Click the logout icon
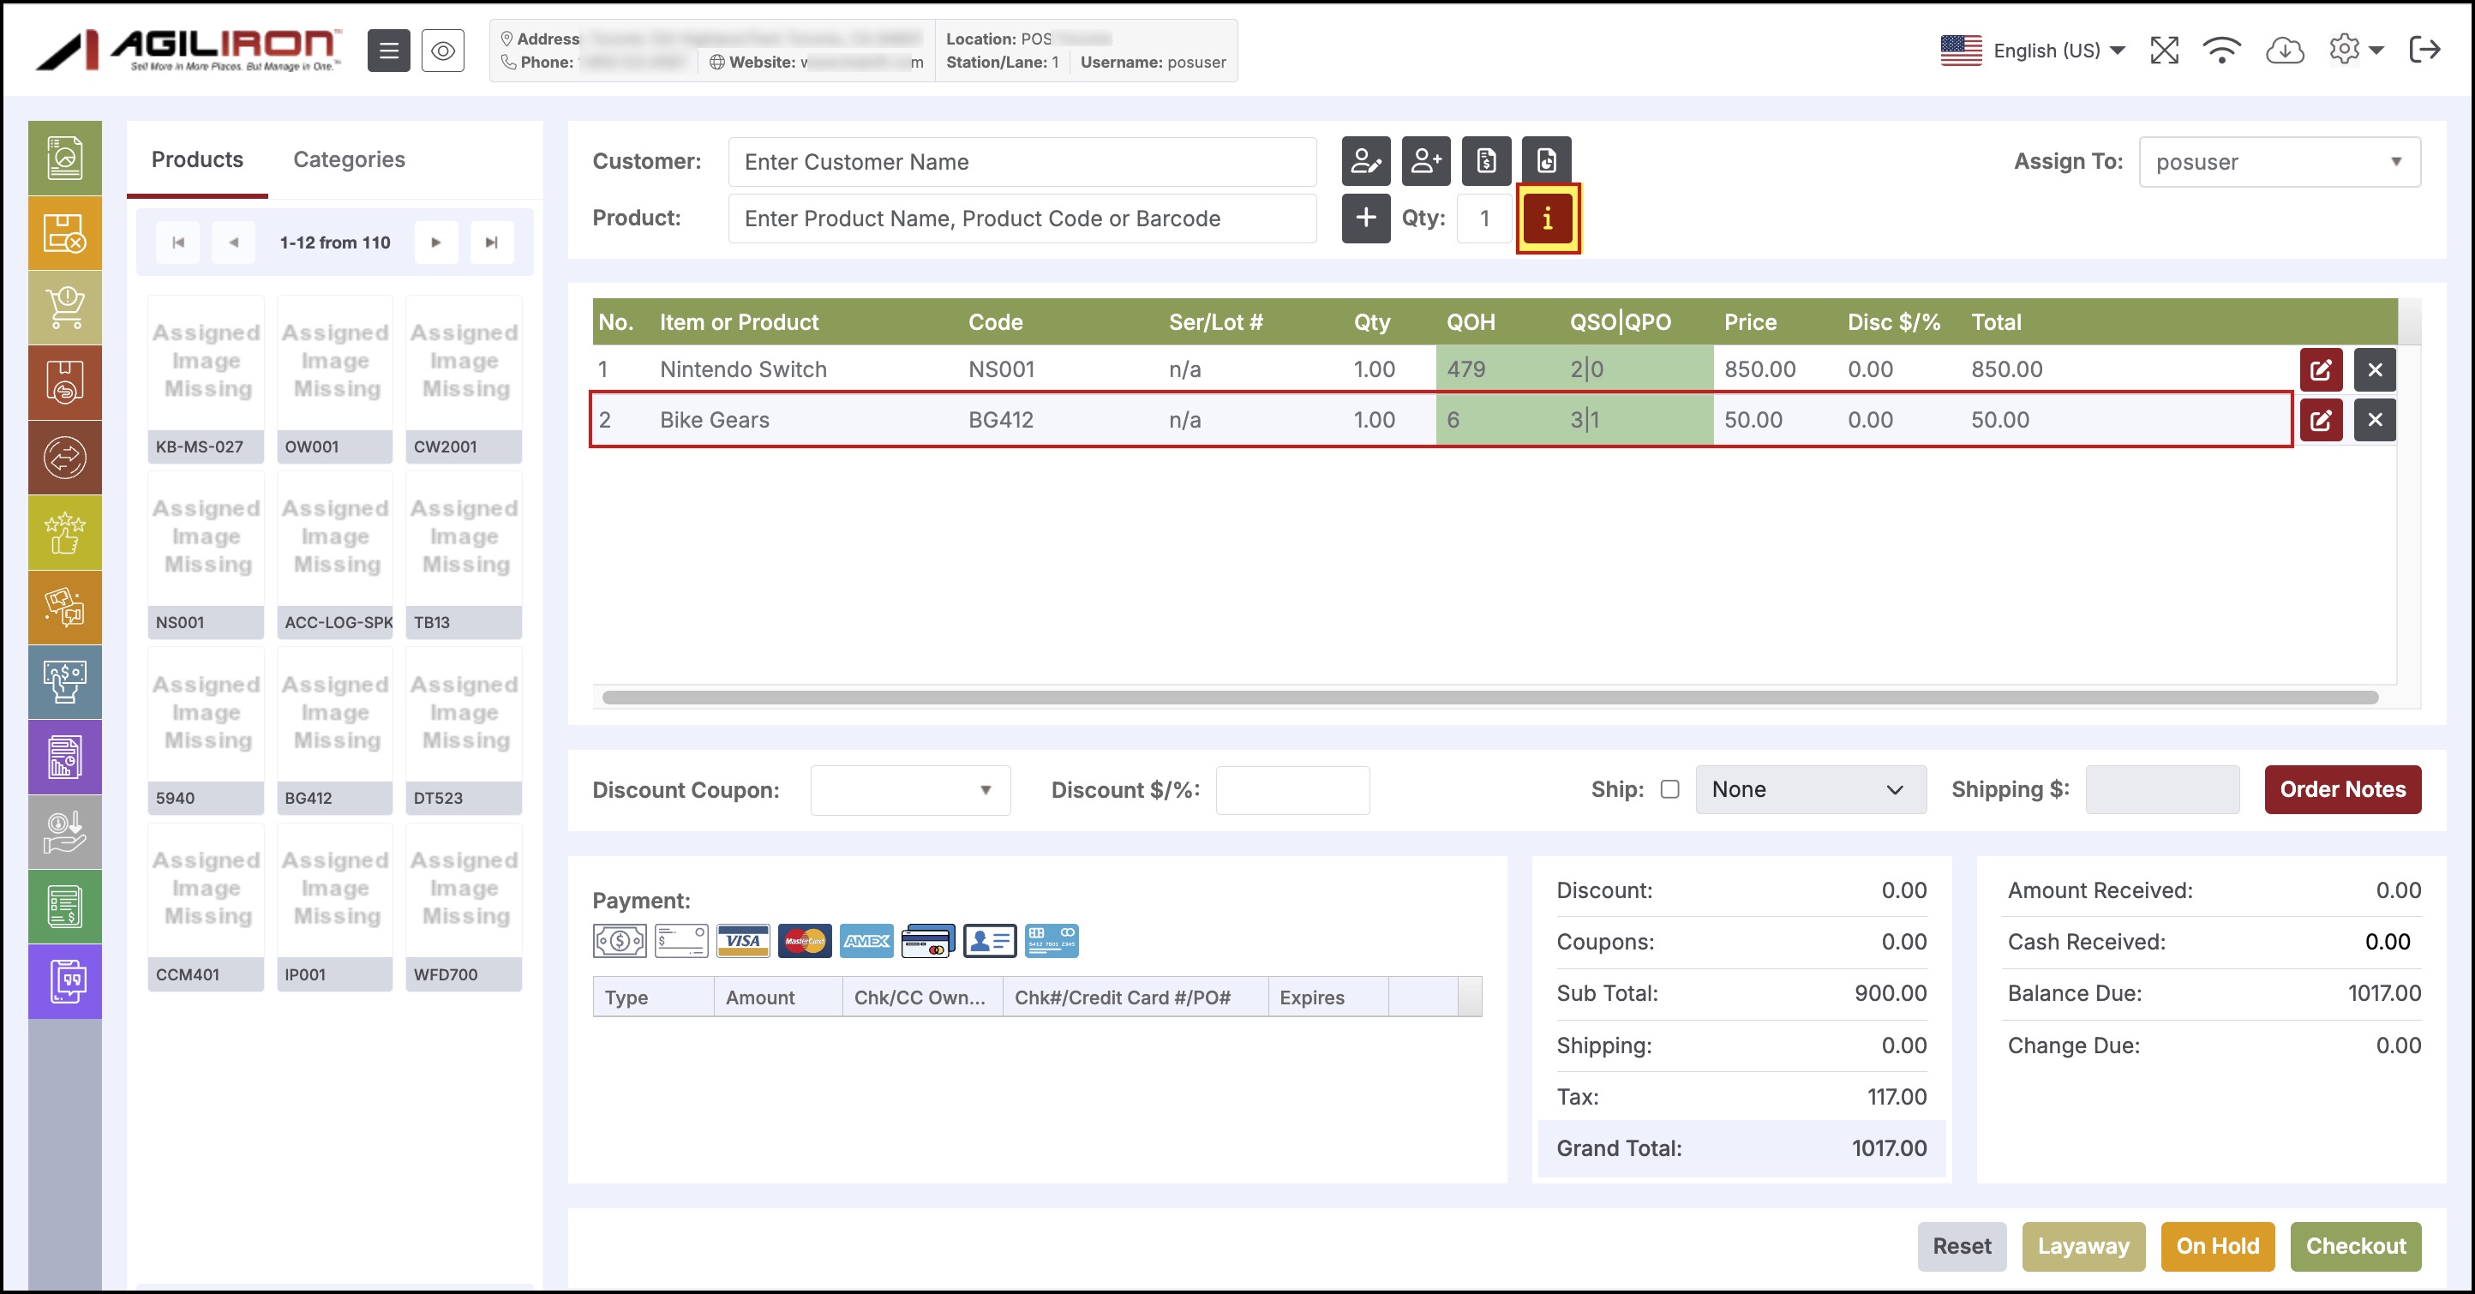The height and width of the screenshot is (1294, 2475). click(2425, 50)
